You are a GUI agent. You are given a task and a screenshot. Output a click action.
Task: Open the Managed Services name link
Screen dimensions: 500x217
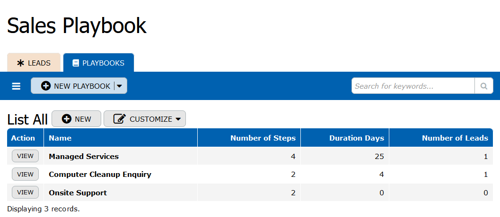84,156
